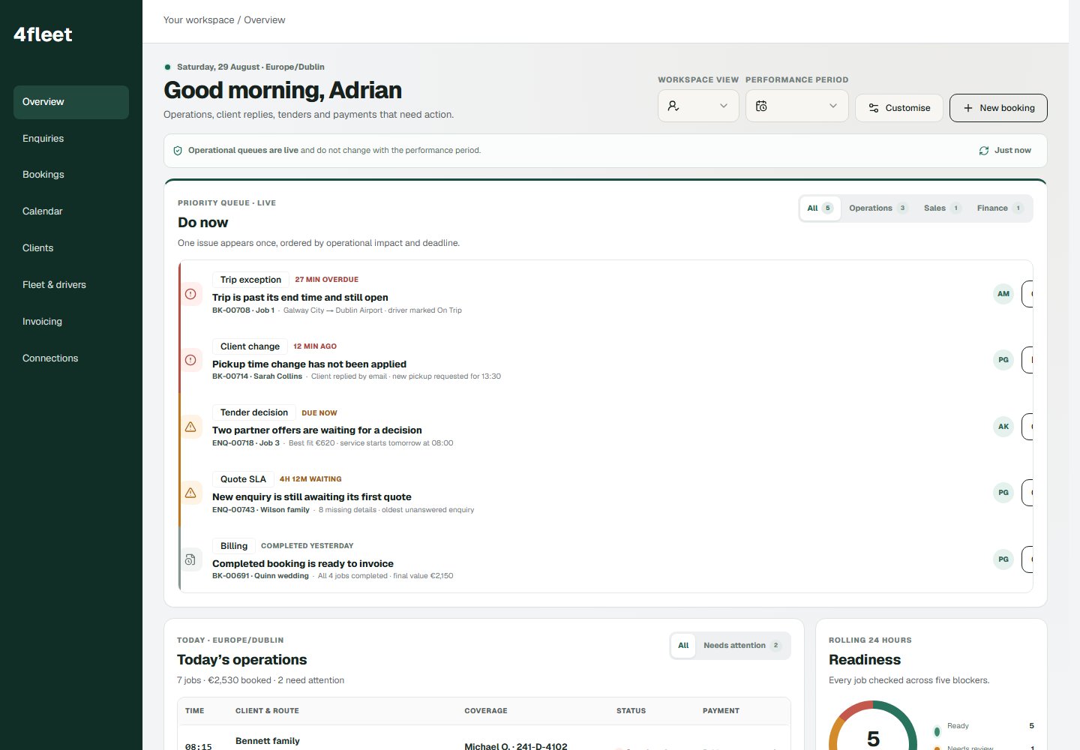Open the Invoicing page
Viewport: 1080px width, 750px height.
click(71, 322)
